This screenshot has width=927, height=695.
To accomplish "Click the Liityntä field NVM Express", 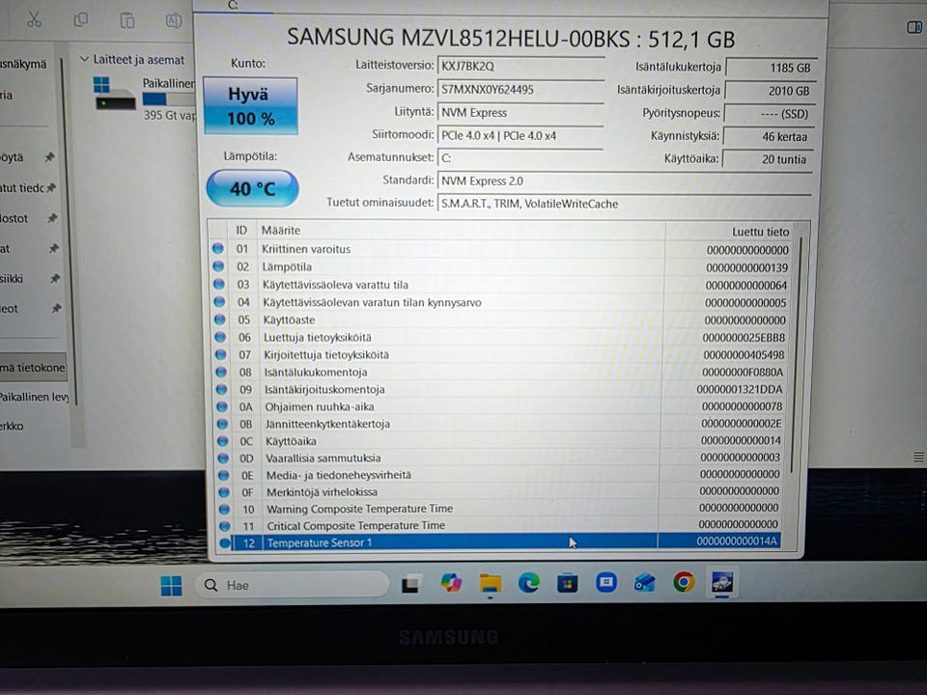I will coord(520,112).
